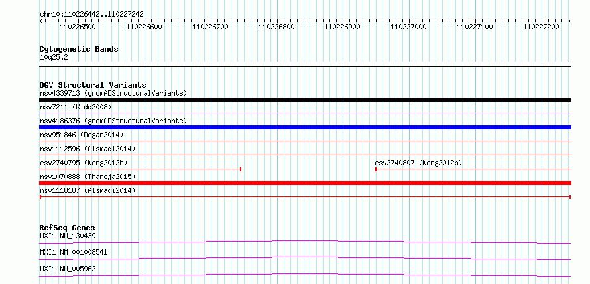Open variant label nsv1118187 (Alsmadi2014)
The image size is (590, 284).
88,190
